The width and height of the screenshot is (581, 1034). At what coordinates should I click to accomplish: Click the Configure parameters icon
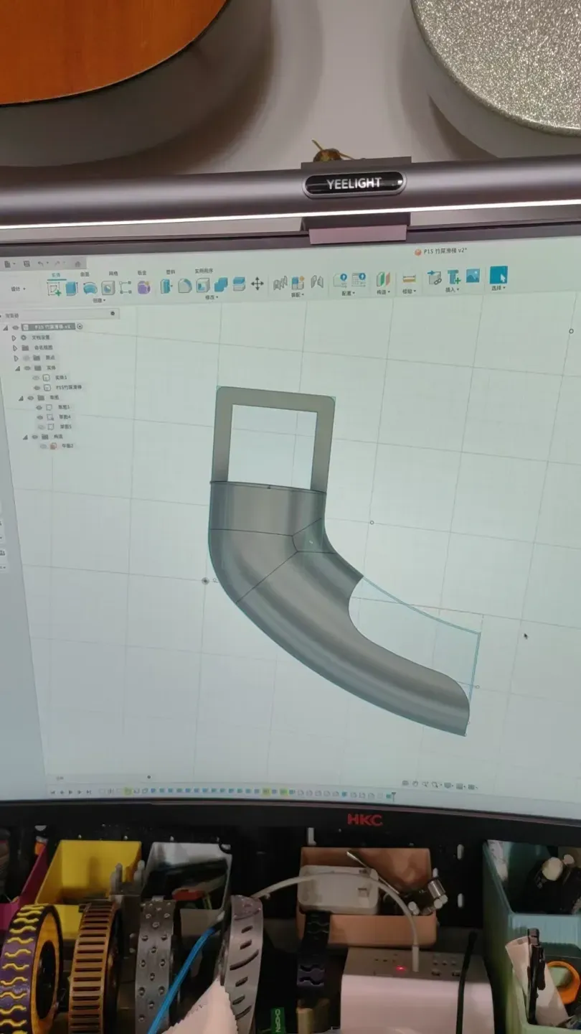click(x=341, y=280)
